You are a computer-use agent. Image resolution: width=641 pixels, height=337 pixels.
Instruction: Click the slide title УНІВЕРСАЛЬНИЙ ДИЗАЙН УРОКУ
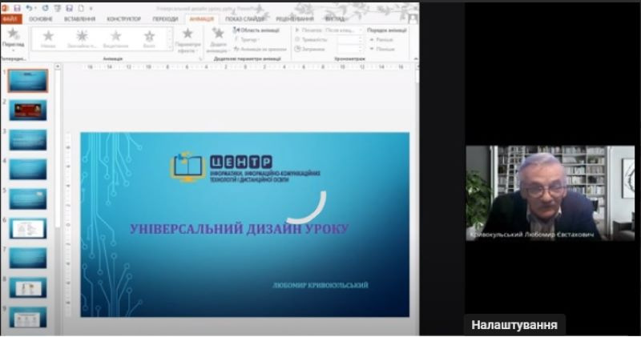coord(240,229)
